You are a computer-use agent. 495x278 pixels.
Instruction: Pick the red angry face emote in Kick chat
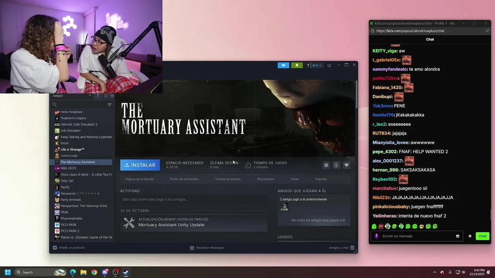tap(381, 226)
